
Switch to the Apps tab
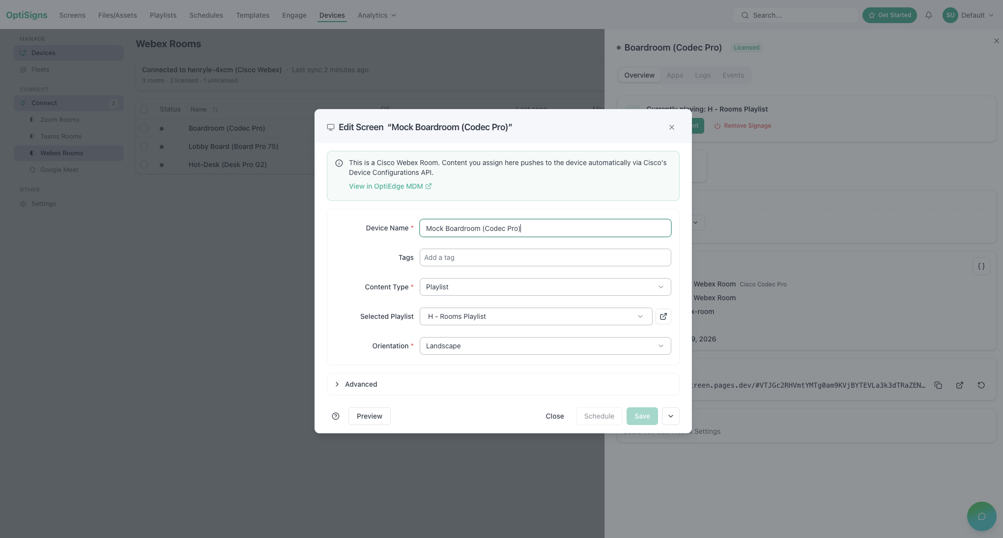[x=675, y=75]
